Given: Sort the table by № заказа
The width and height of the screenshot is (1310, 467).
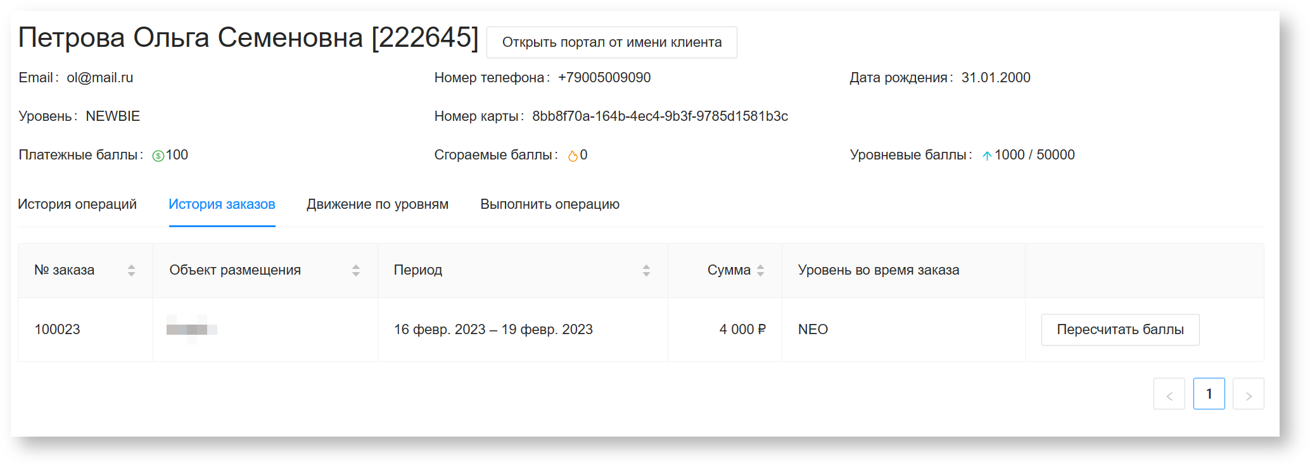Looking at the screenshot, I should click(131, 270).
